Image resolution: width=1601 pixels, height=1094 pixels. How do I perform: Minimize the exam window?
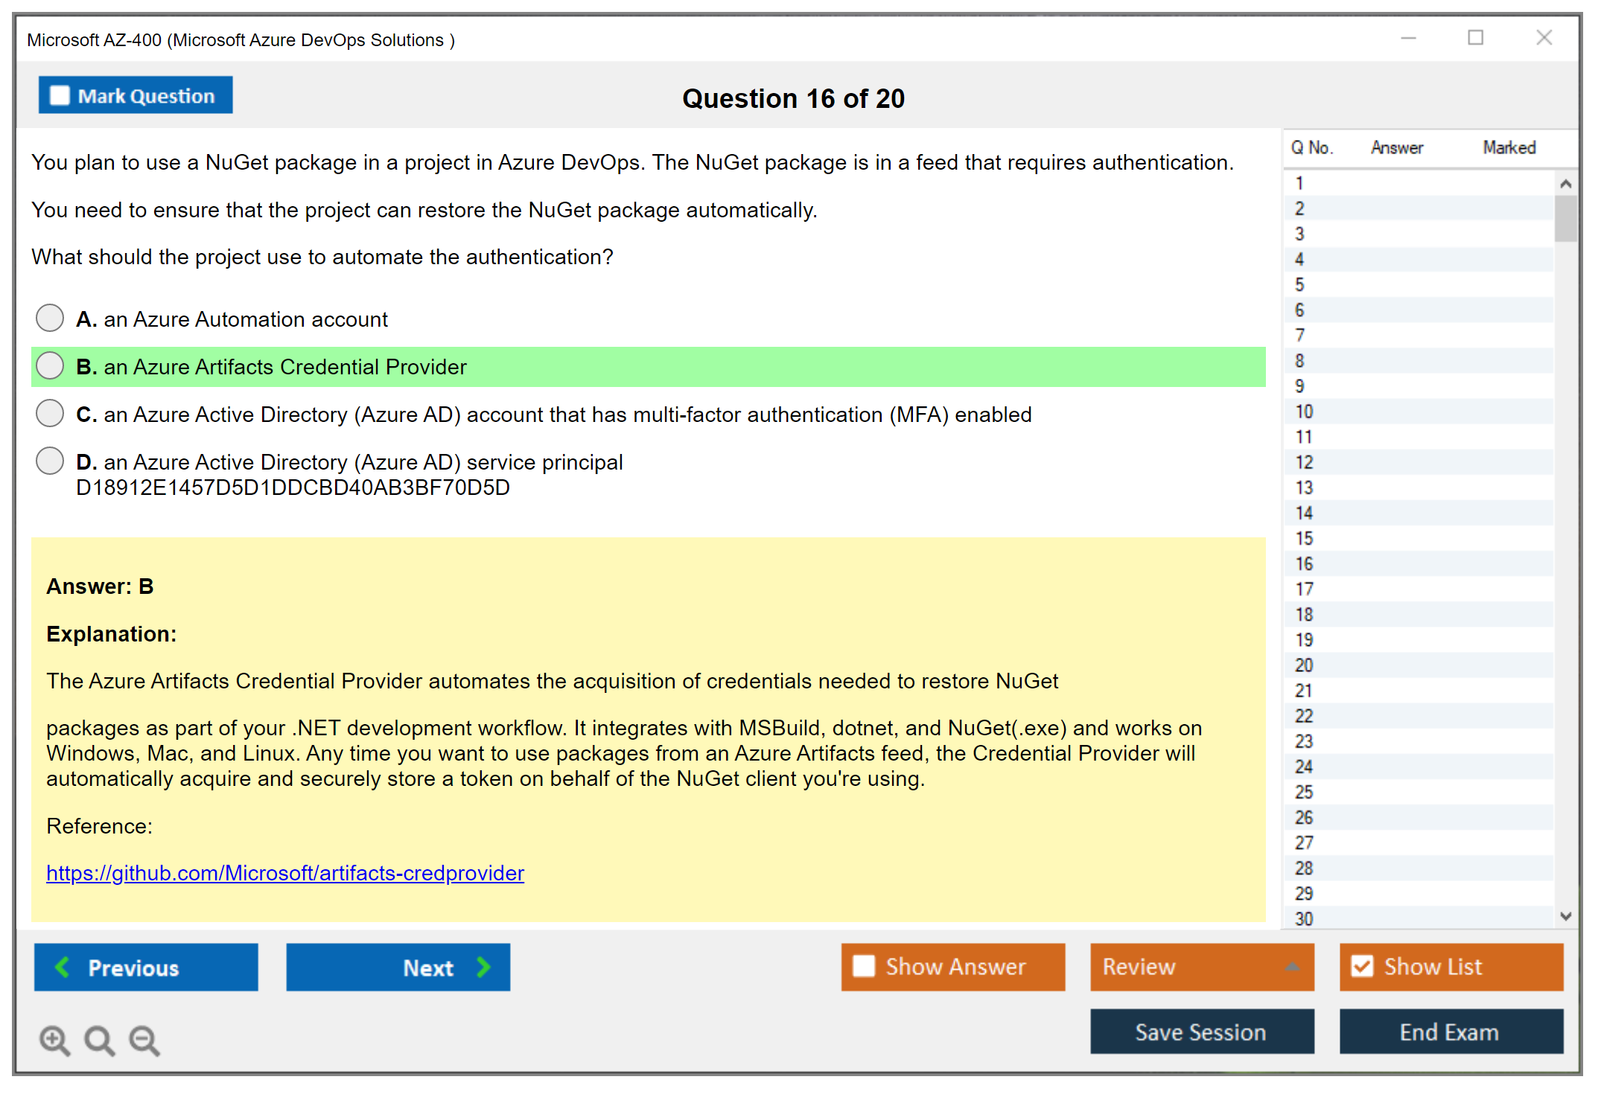click(1408, 38)
